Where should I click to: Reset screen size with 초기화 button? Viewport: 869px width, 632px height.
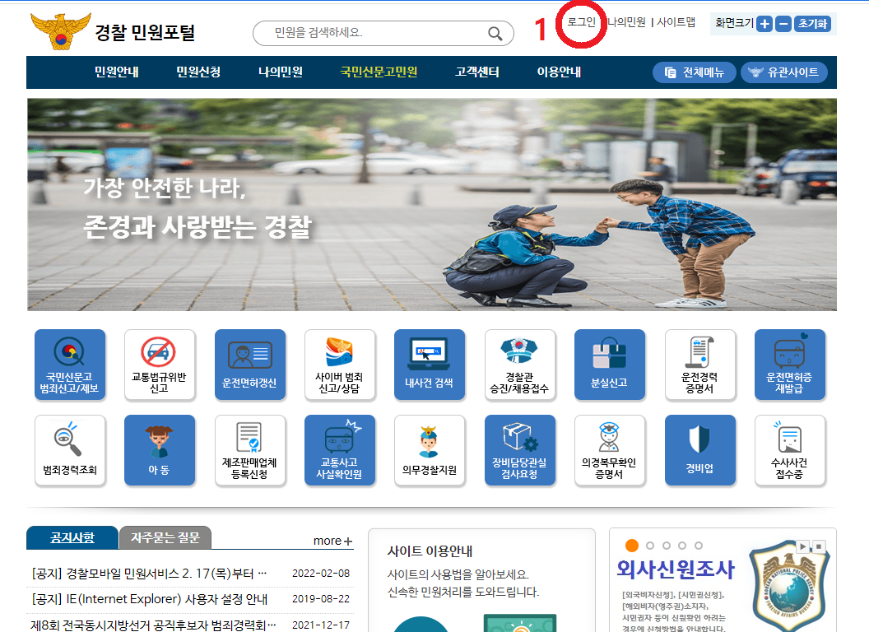pyautogui.click(x=812, y=24)
